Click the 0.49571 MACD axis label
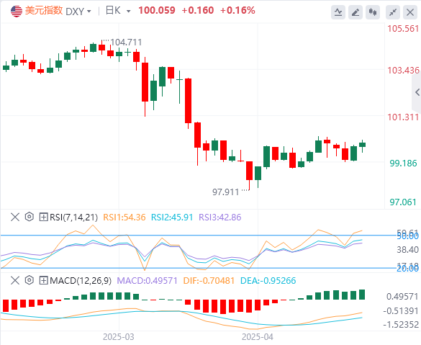This screenshot has height=345, width=421. point(402,297)
